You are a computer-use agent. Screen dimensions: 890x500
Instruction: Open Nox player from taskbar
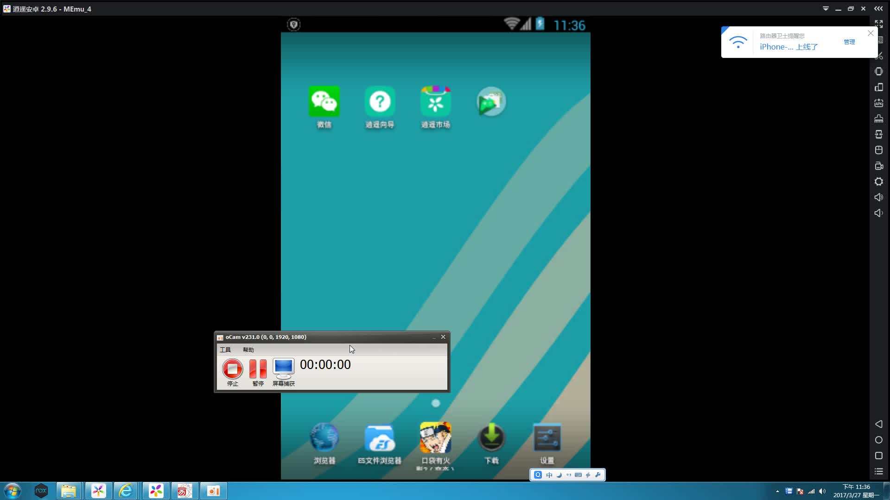(41, 491)
